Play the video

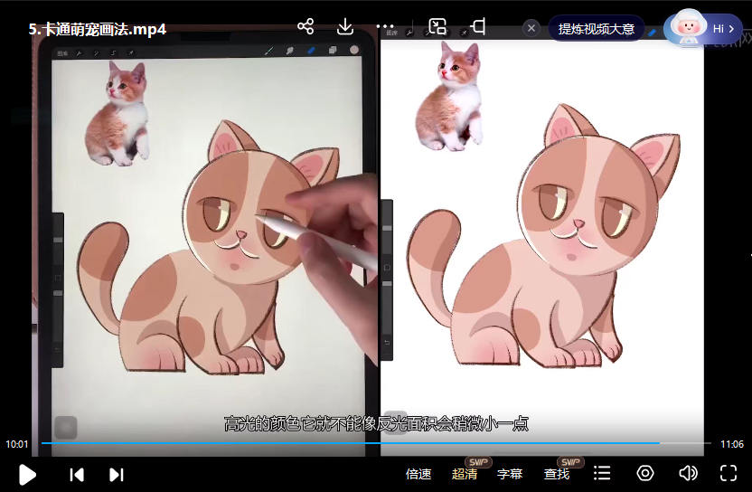click(x=27, y=474)
